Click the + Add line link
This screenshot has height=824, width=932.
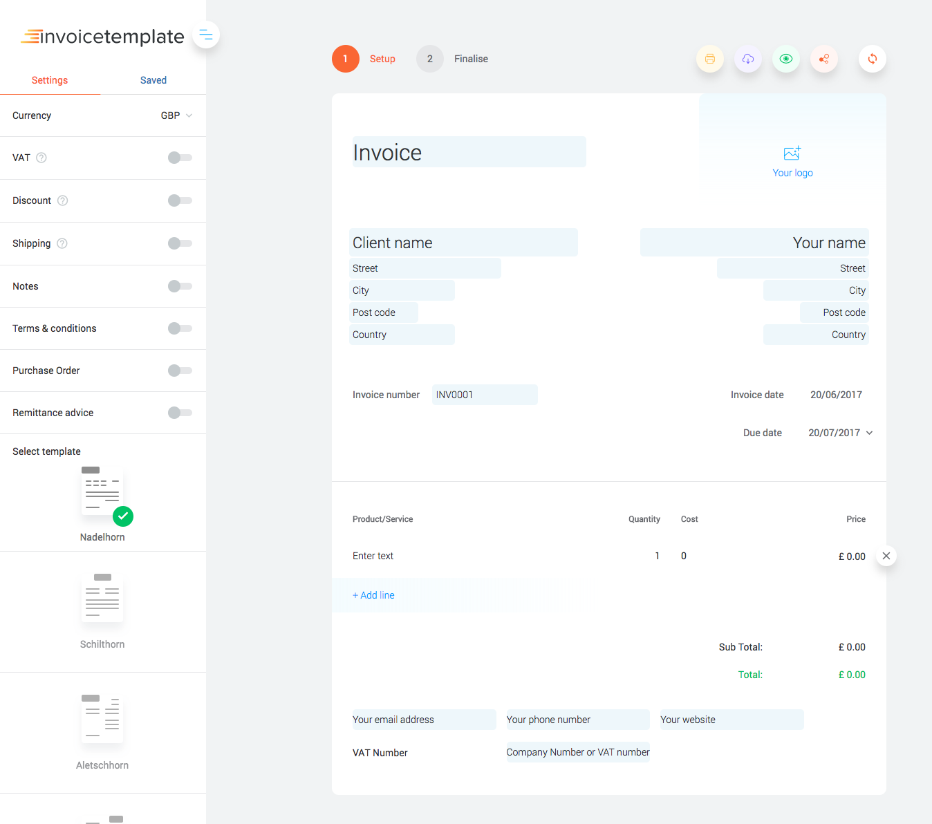click(x=373, y=595)
